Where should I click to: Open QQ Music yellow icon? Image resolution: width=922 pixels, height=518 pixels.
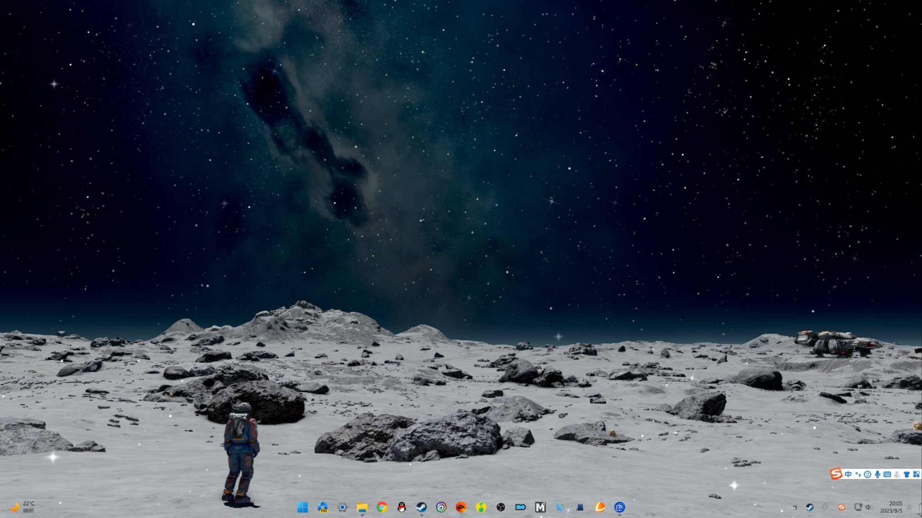pos(481,507)
